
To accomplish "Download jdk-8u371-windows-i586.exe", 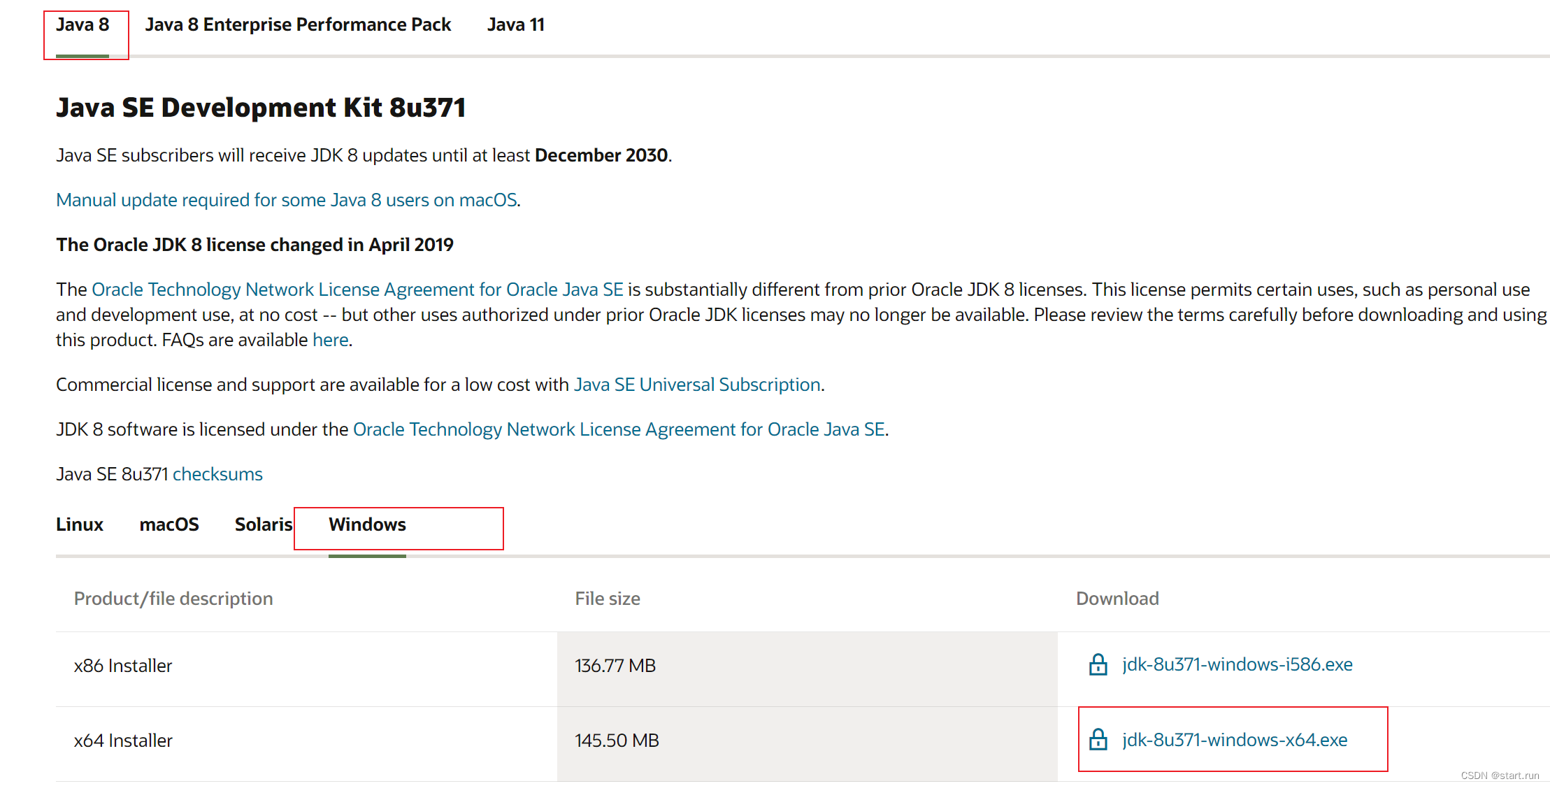I will click(x=1237, y=664).
